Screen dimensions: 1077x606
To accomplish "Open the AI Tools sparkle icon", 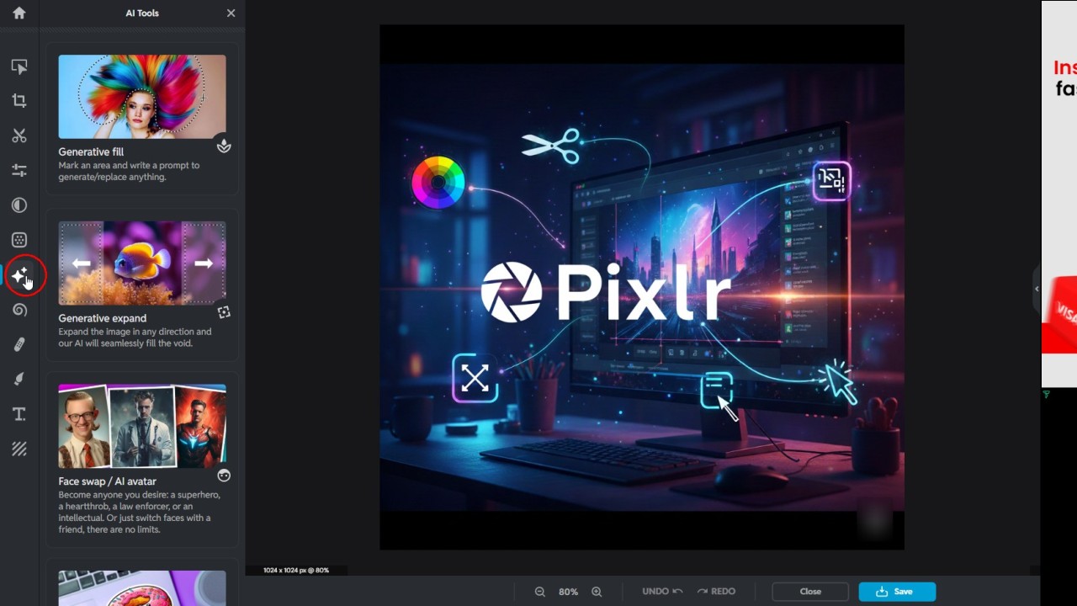I will click(19, 275).
